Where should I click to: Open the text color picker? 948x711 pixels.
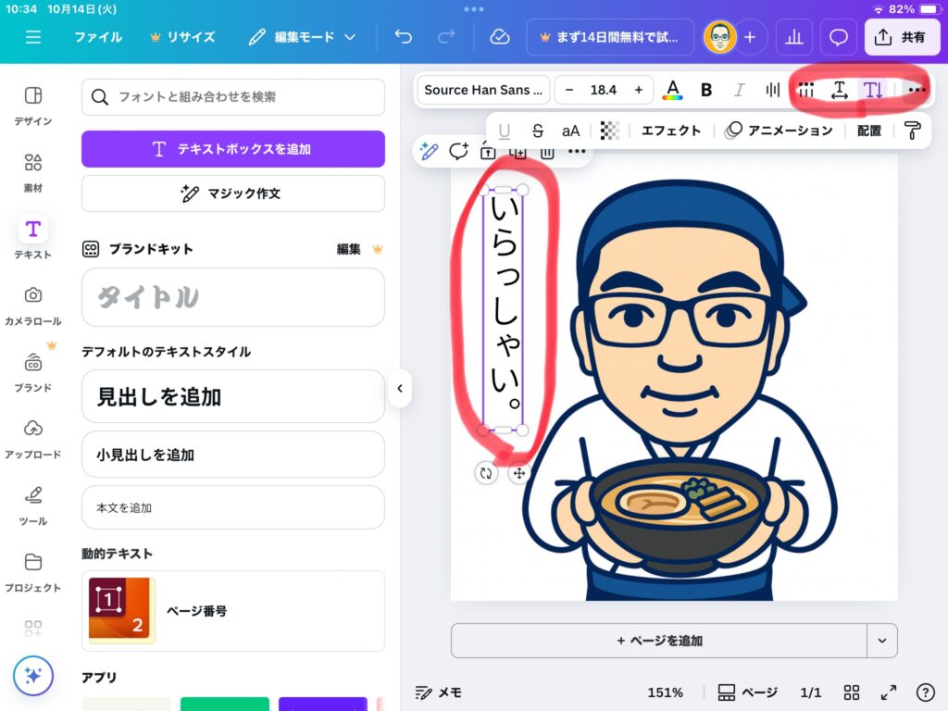tap(673, 90)
